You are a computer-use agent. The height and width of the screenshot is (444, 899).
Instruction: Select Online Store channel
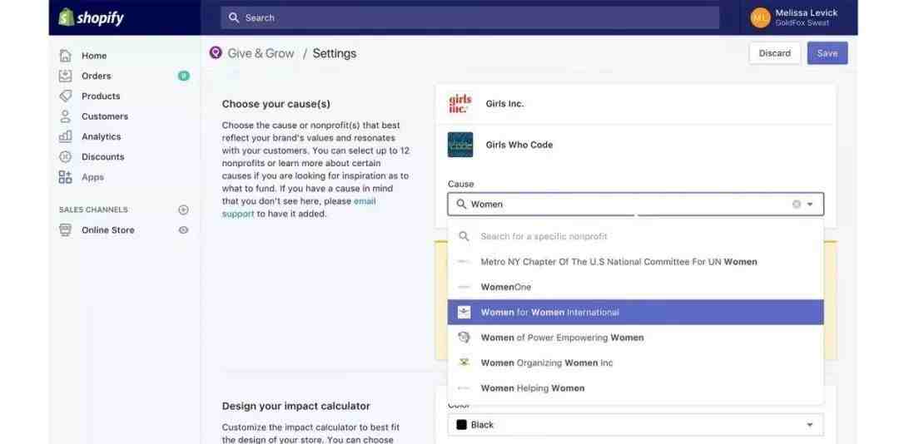[107, 229]
